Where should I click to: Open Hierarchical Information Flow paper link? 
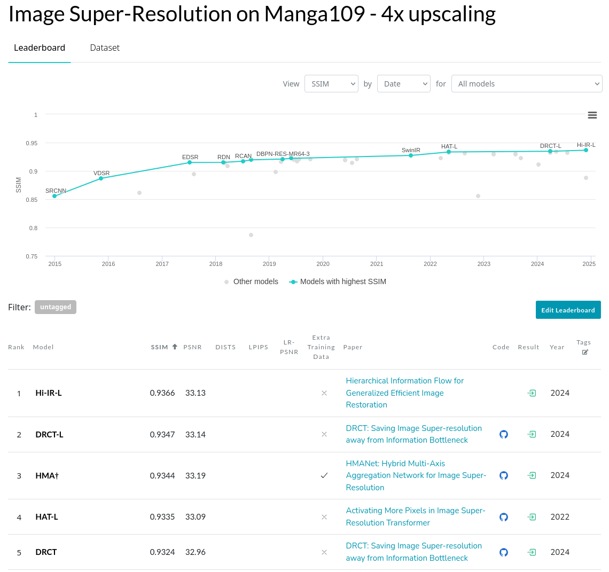tap(405, 393)
